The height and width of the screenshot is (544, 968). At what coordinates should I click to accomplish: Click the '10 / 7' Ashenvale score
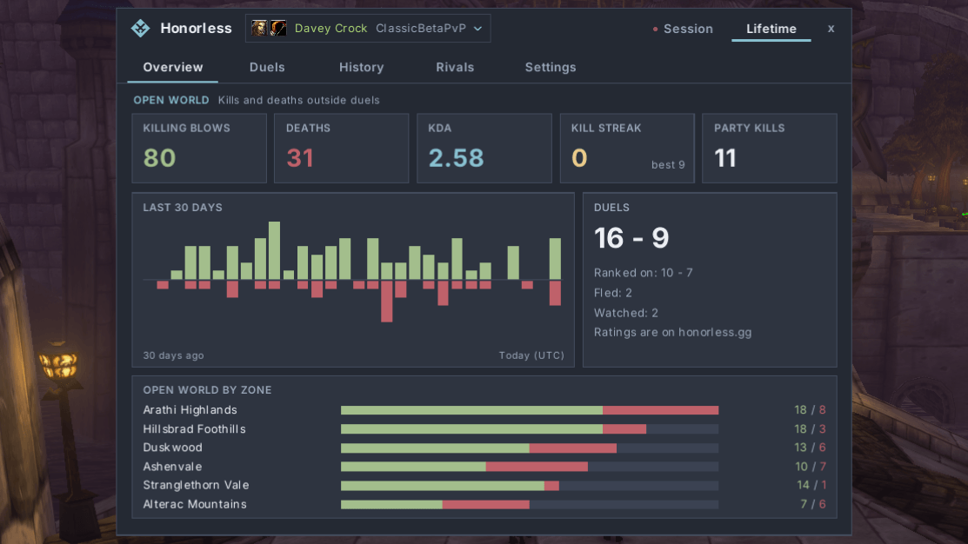point(811,467)
